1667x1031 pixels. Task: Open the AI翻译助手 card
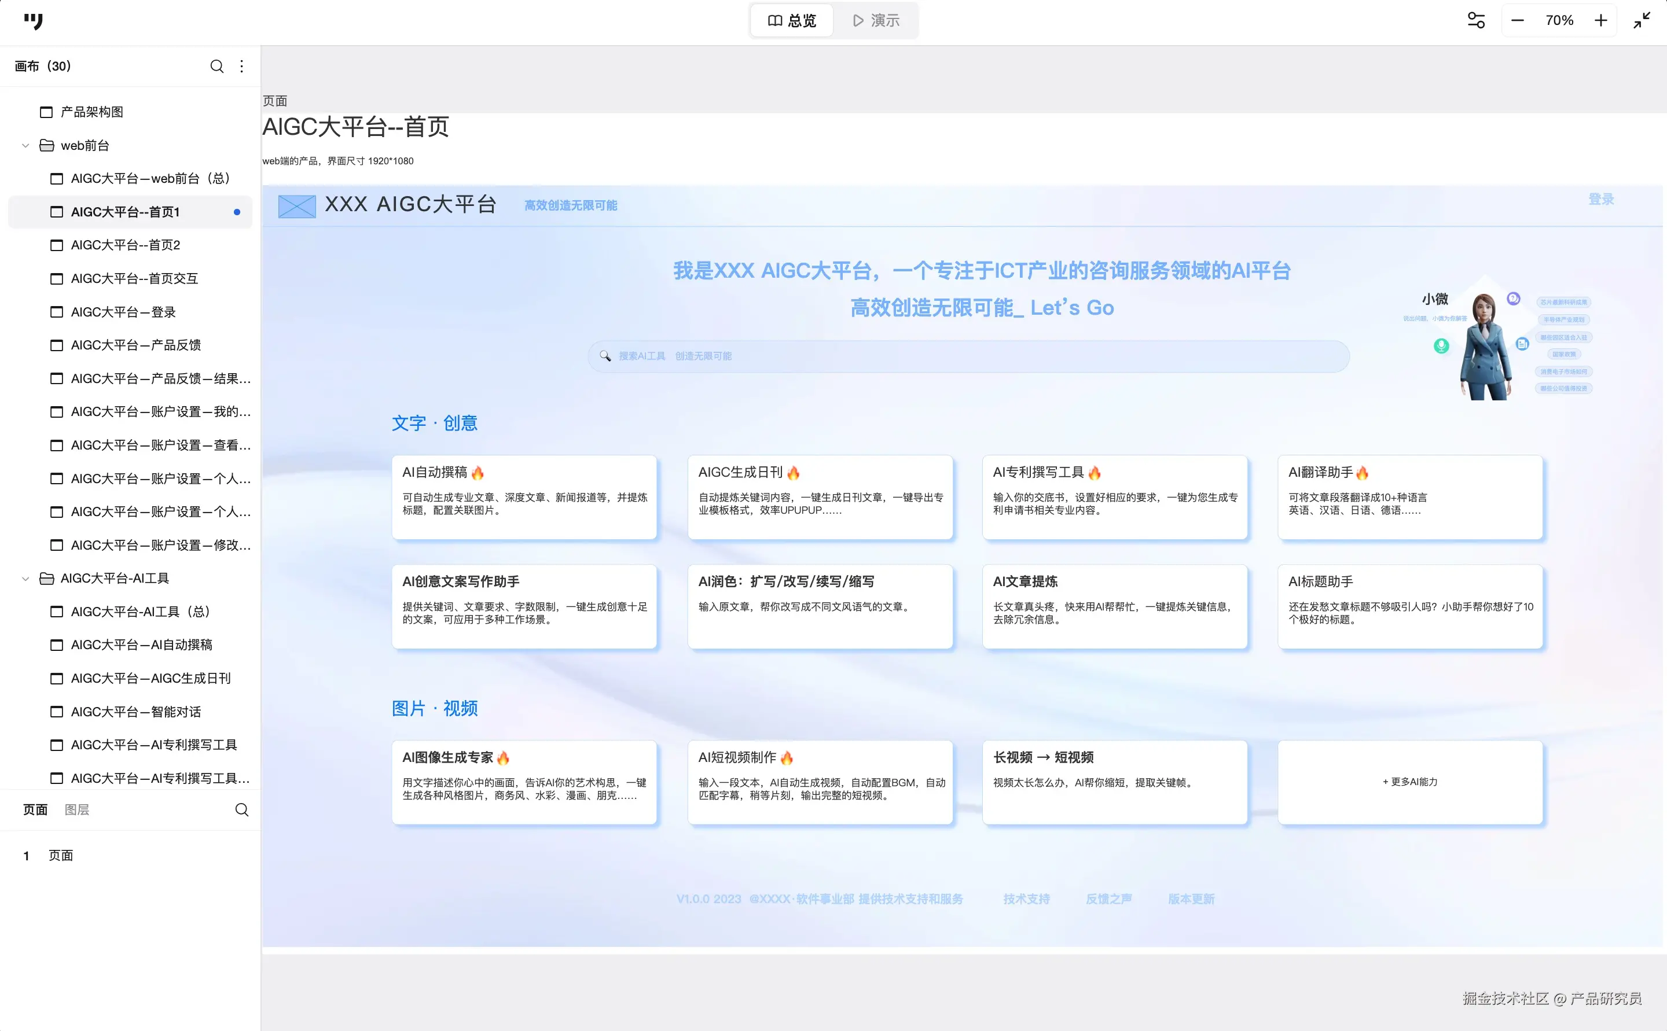[1410, 496]
